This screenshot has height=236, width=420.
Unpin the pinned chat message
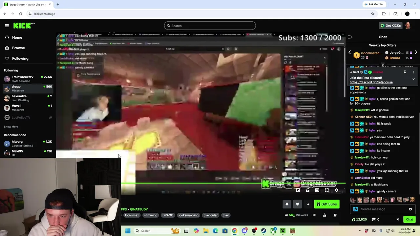click(405, 72)
